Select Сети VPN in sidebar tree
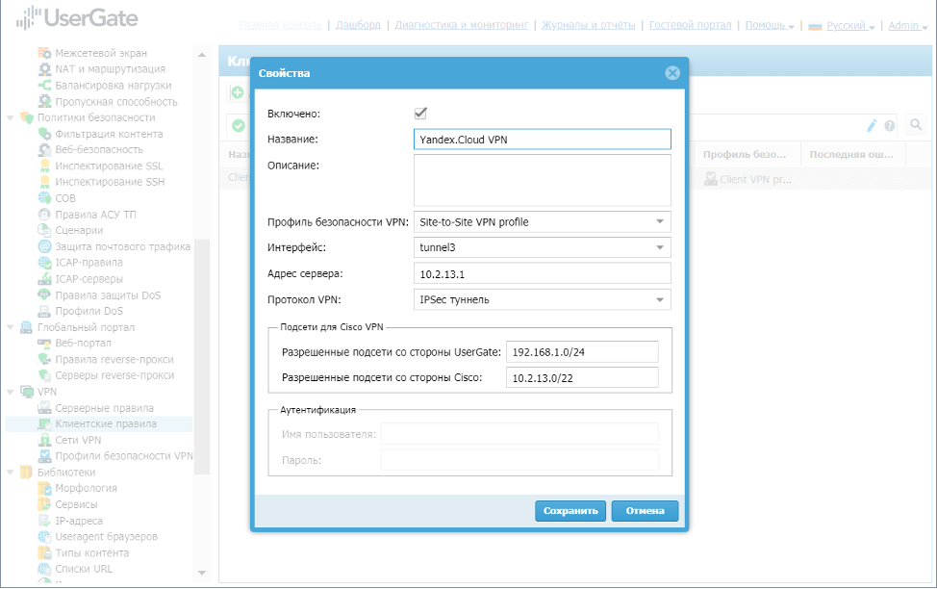The width and height of the screenshot is (937, 589). click(78, 440)
